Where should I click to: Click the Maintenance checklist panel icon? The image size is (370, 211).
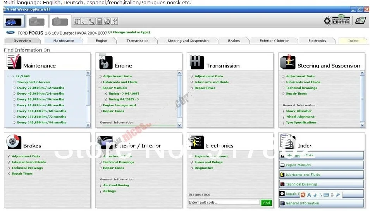click(x=14, y=61)
